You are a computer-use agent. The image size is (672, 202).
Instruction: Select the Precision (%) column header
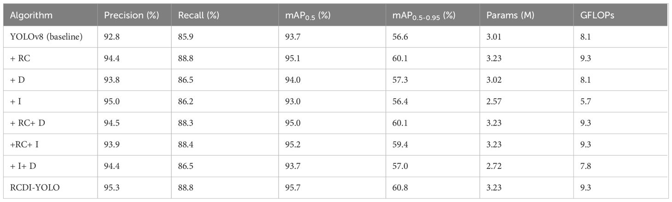132,15
